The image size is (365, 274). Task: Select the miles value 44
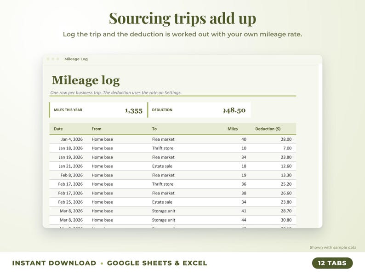[244, 220]
